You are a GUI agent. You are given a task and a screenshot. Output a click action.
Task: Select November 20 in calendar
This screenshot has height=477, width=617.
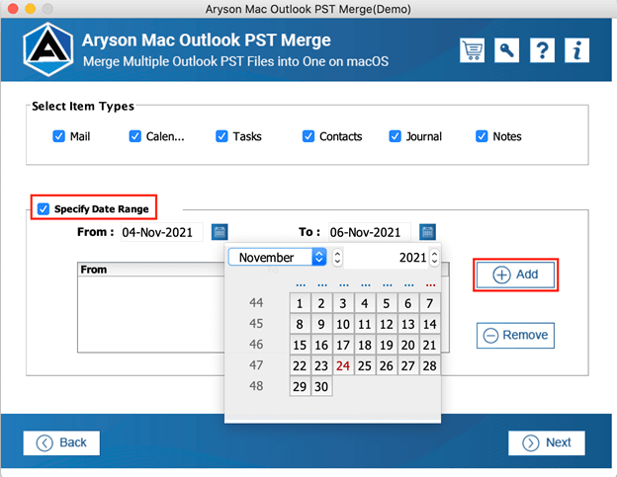(x=408, y=345)
